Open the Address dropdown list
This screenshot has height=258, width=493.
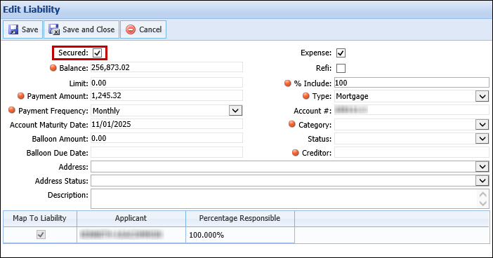click(482, 167)
